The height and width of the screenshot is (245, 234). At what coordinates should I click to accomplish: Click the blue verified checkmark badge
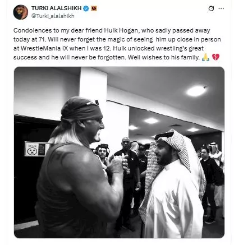86,8
